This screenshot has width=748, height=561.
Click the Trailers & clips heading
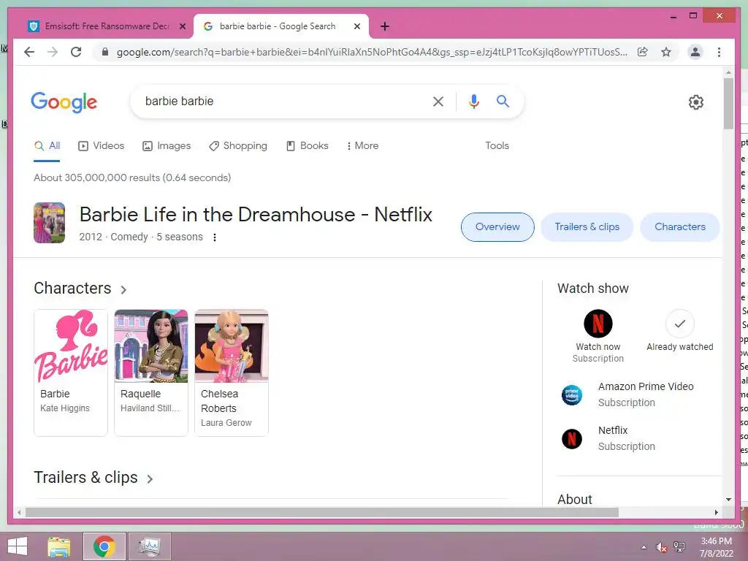click(86, 478)
